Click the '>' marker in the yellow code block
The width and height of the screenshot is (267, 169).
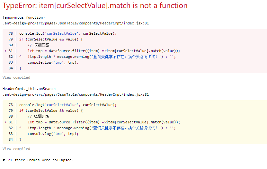pos(5,122)
